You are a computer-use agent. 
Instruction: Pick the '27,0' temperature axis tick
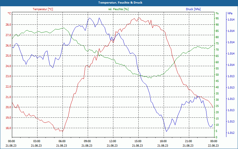tap(8, 35)
